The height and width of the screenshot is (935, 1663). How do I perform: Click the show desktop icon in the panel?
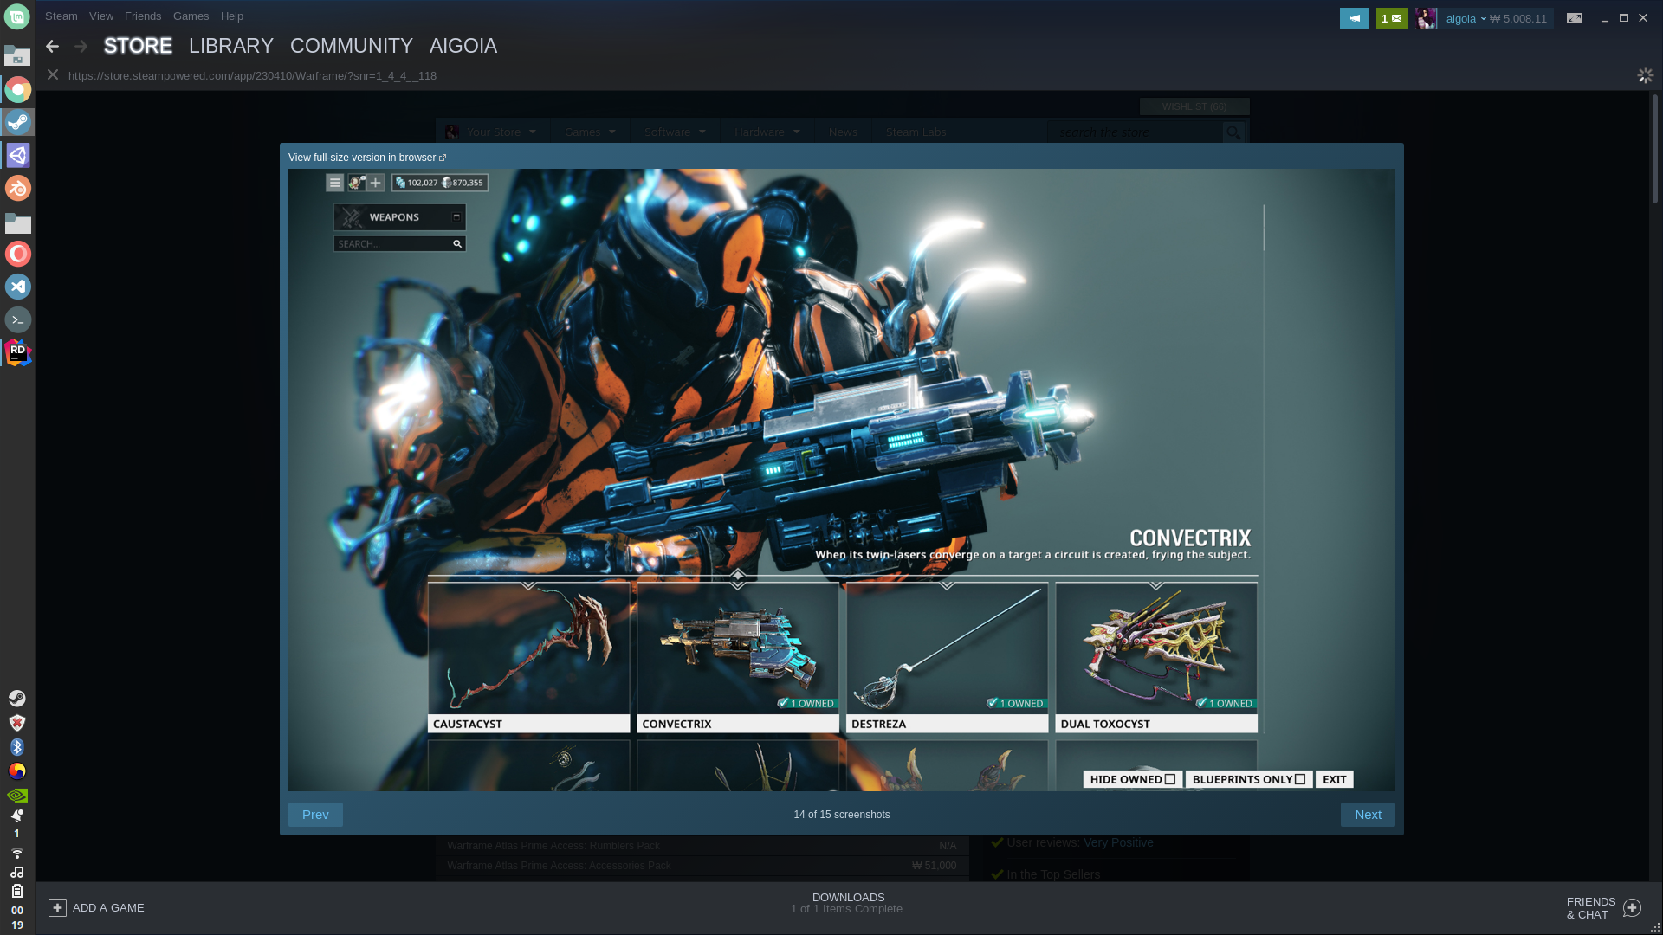17,56
